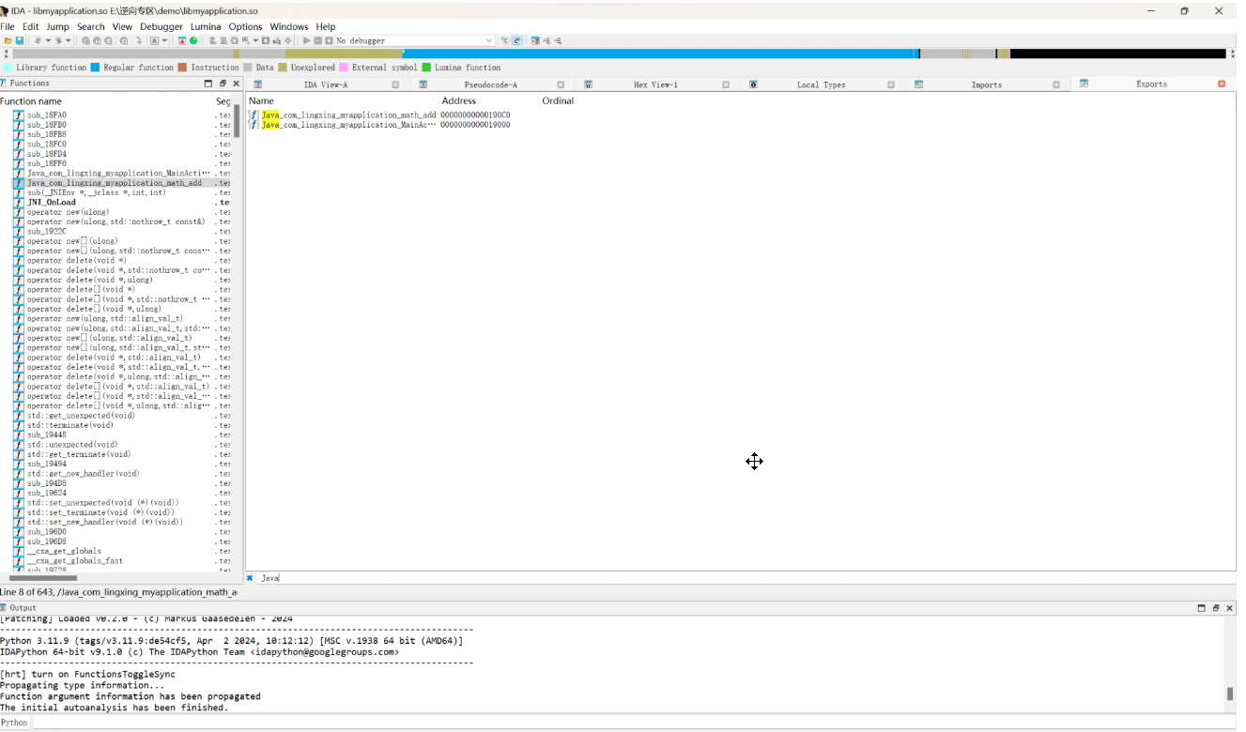Float the Output panel with undock icon
This screenshot has width=1246, height=732.
click(1216, 608)
